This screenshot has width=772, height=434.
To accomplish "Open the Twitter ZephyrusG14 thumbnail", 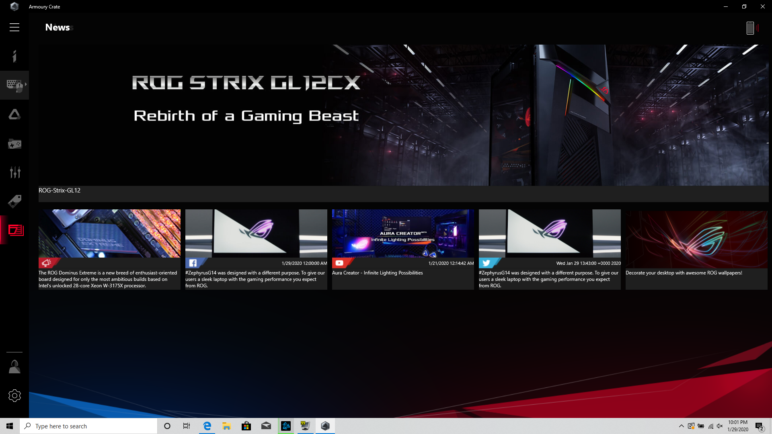I will tap(550, 233).
